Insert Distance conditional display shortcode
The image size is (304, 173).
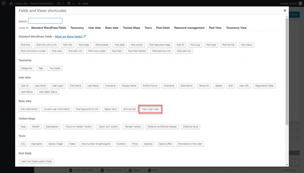point(162,126)
